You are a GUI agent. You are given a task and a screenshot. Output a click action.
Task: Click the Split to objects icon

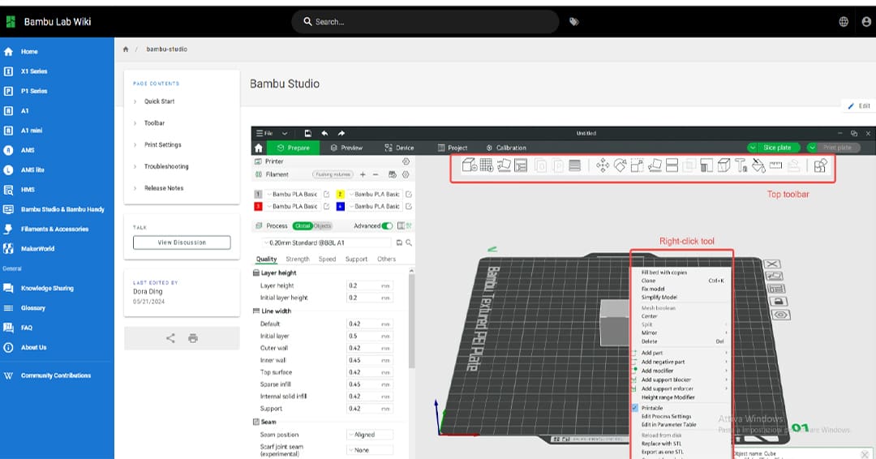[540, 165]
